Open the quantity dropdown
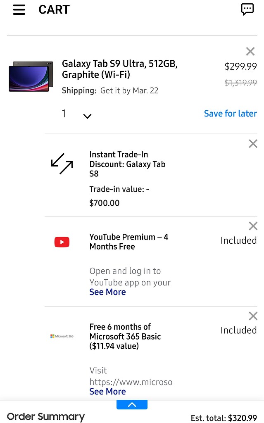Screen dimensions: 264x423 [x=87, y=116]
